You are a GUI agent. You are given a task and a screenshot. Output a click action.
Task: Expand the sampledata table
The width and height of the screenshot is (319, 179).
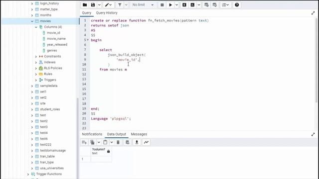32,86
